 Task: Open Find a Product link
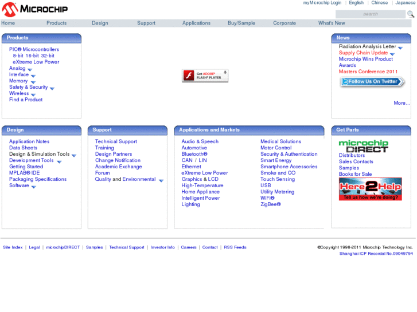[26, 100]
